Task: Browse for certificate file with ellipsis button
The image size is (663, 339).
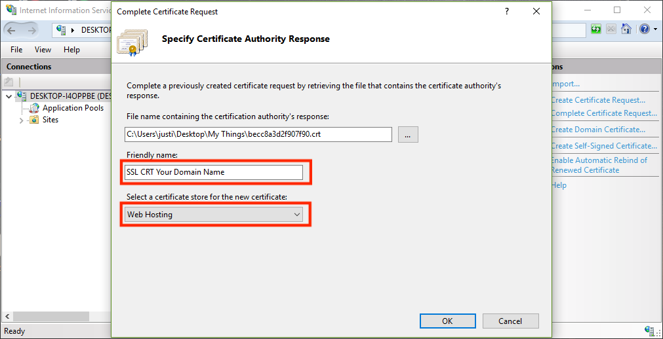Action: pyautogui.click(x=407, y=135)
